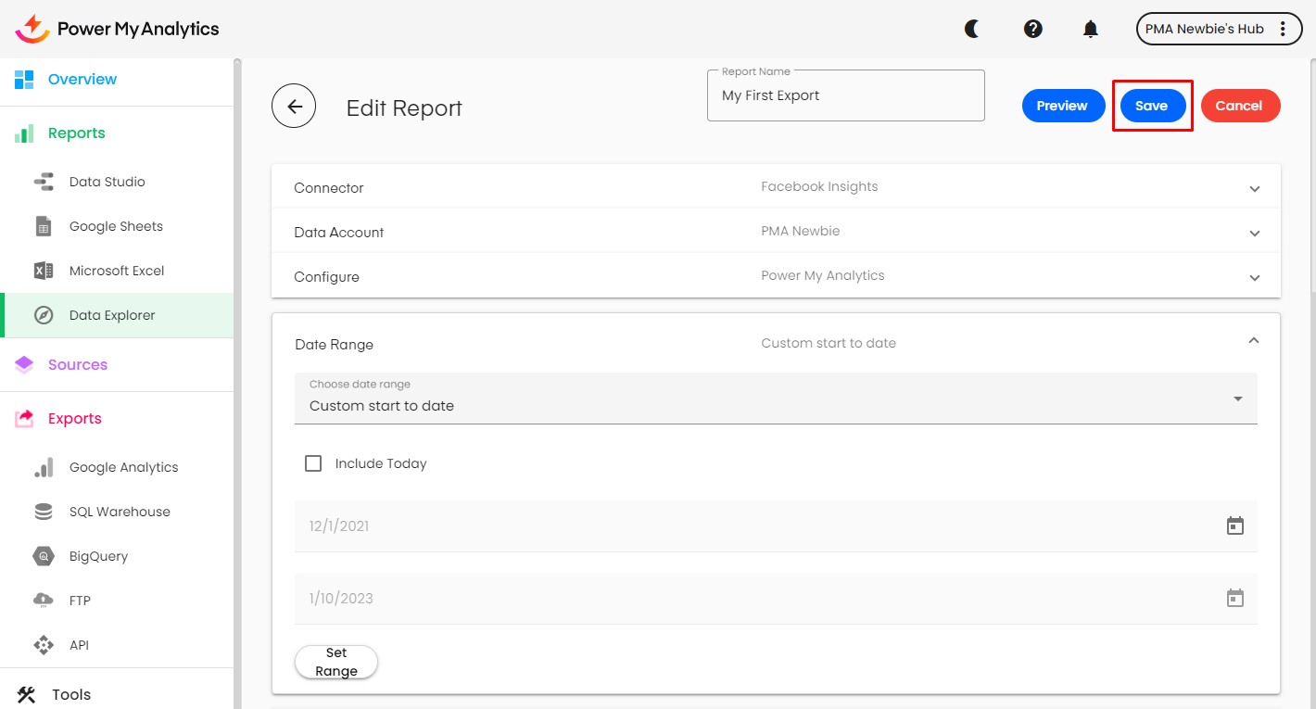Open notifications bell icon
Viewport: 1316px width, 709px height.
click(x=1091, y=29)
